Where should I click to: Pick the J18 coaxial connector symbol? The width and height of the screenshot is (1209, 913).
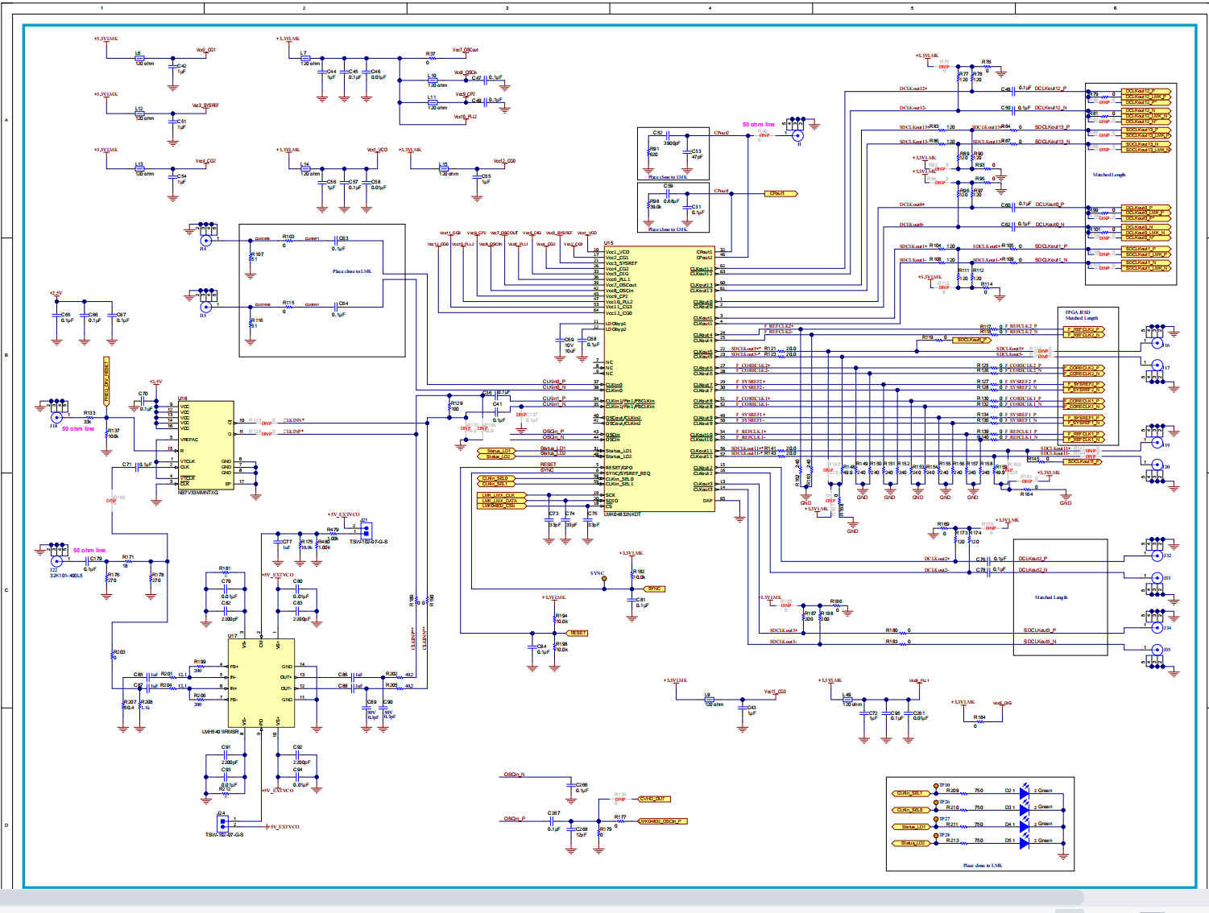[x=56, y=417]
